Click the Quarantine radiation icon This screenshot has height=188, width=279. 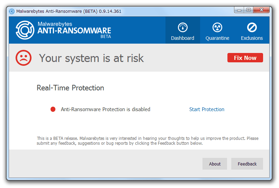point(217,27)
